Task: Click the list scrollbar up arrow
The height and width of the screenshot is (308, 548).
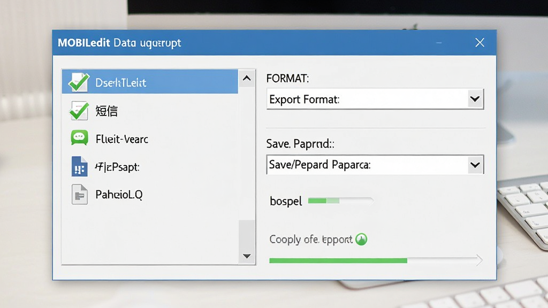Action: coord(247,78)
